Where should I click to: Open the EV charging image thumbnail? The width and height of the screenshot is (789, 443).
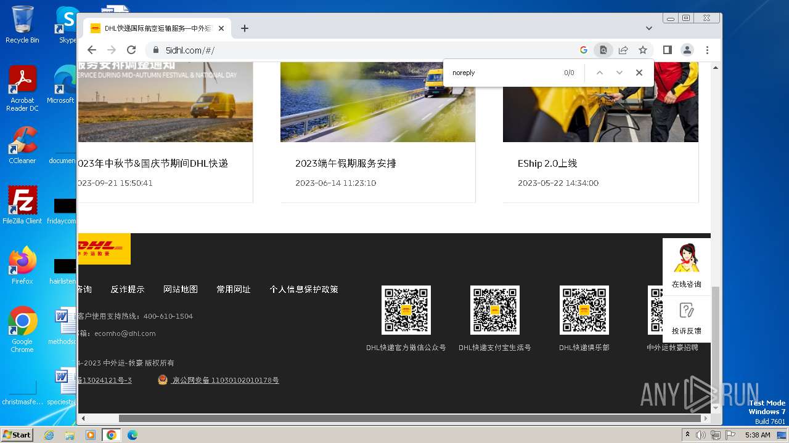(x=600, y=102)
